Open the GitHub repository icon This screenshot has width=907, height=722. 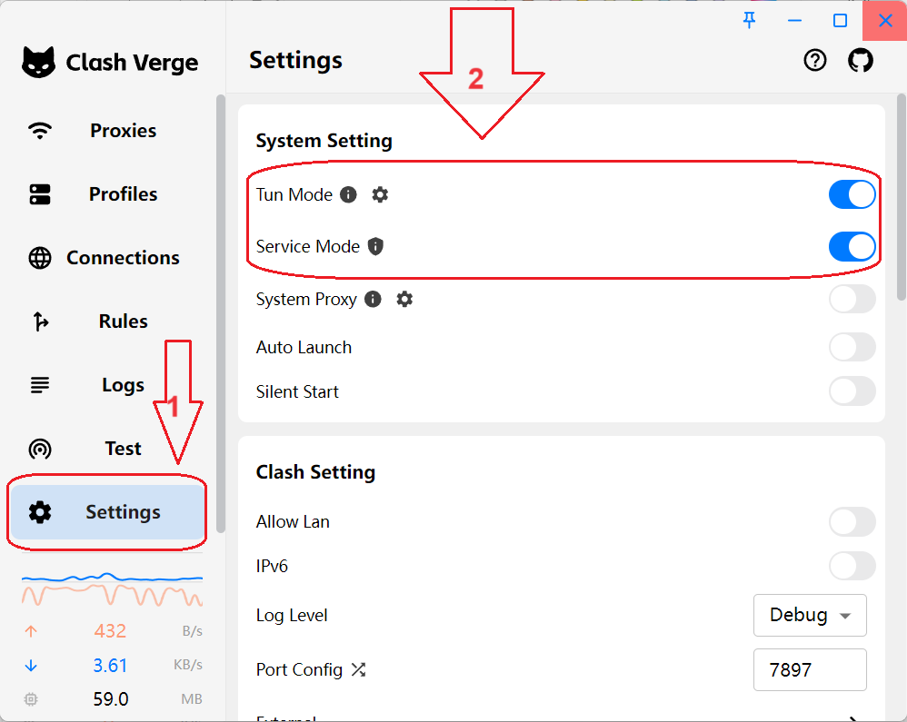point(860,61)
